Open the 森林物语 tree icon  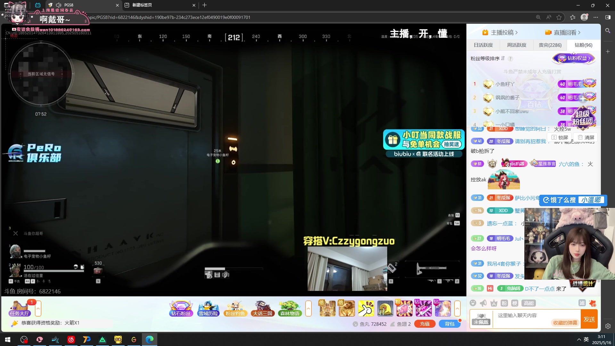[290, 309]
